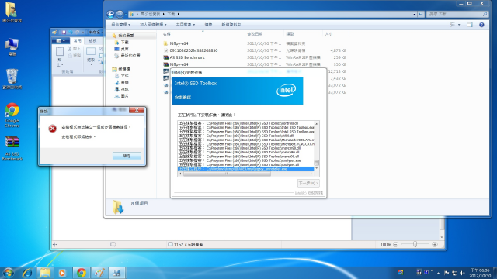Select the fkflpy-x64 folder icon in the file list
497x279 pixels.
pyautogui.click(x=165, y=43)
